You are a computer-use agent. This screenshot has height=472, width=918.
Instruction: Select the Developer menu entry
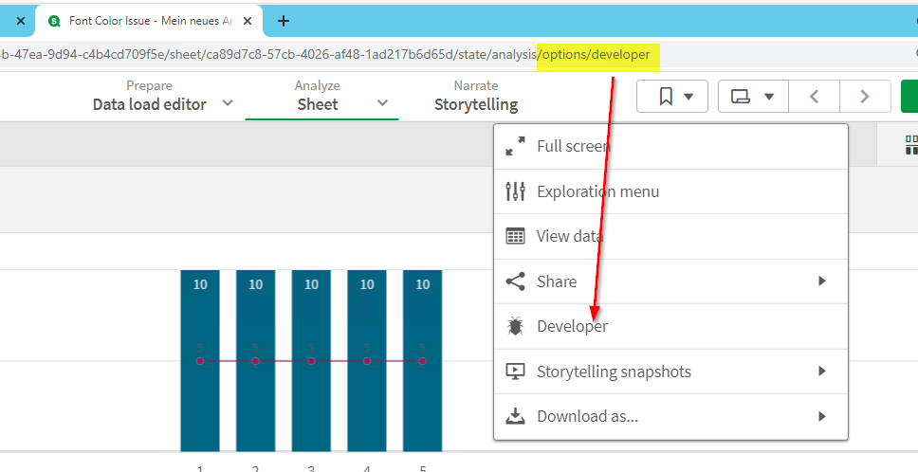click(572, 326)
